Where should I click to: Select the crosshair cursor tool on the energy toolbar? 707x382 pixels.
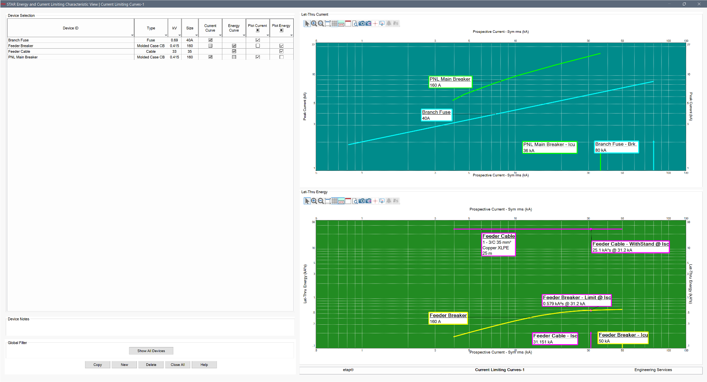tap(375, 201)
